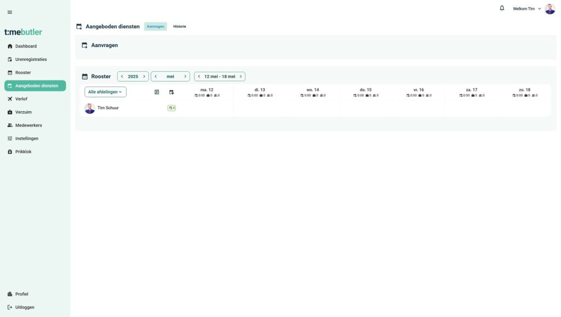The height and width of the screenshot is (317, 561).
Task: Switch to the Historie tab
Action: [180, 26]
